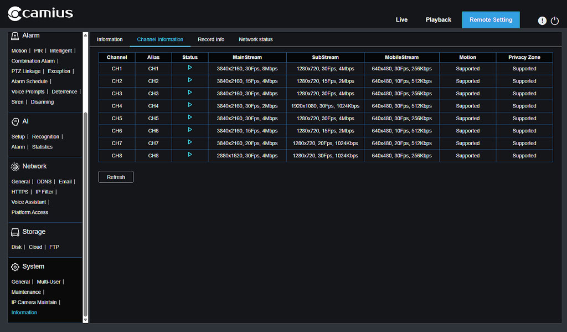This screenshot has height=332, width=567.
Task: Open the Network status tab
Action: pos(255,39)
